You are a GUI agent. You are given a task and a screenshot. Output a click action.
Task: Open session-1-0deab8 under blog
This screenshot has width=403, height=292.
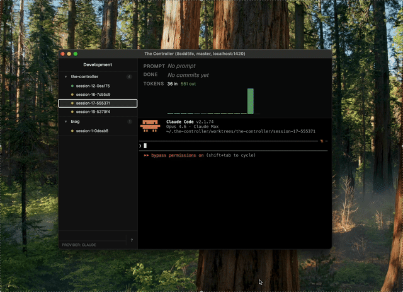click(98, 131)
